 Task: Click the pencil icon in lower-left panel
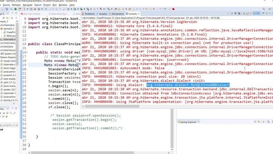tap(15, 113)
